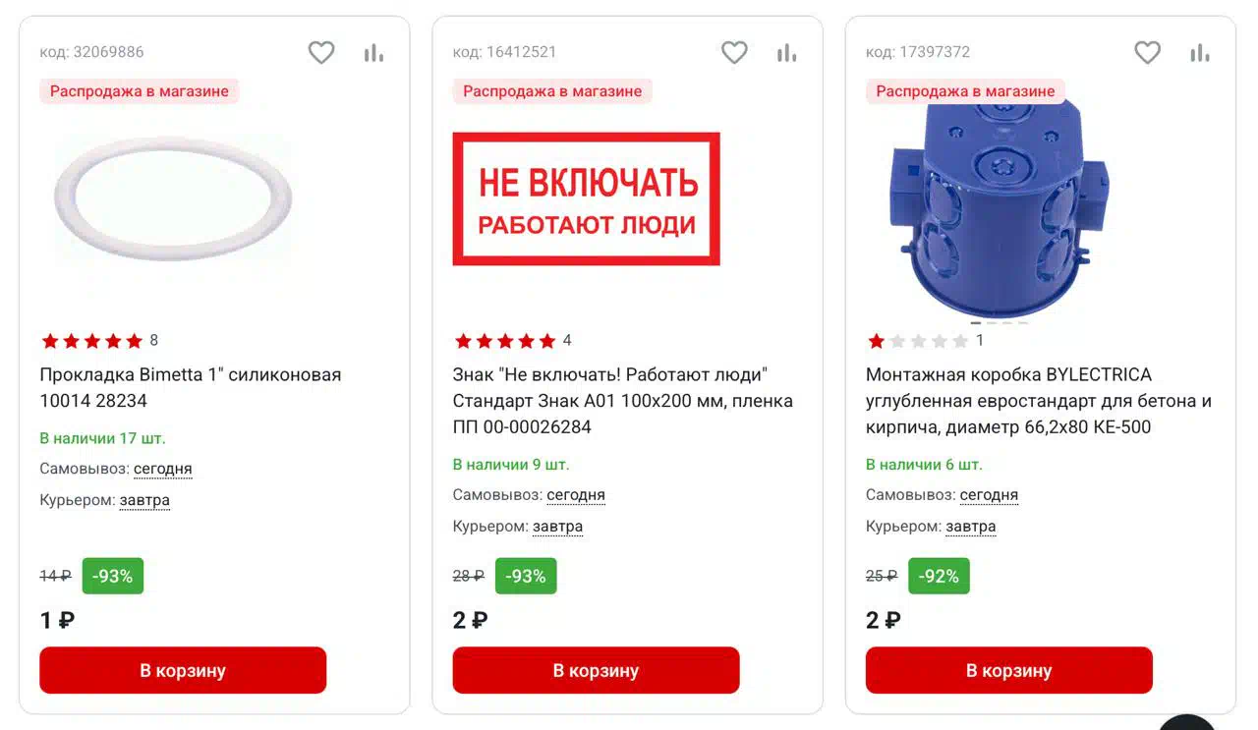Image resolution: width=1258 pixels, height=730 pixels.
Task: Expand pickup 'сегодня' details for Bimetta gasket
Action: (x=163, y=469)
